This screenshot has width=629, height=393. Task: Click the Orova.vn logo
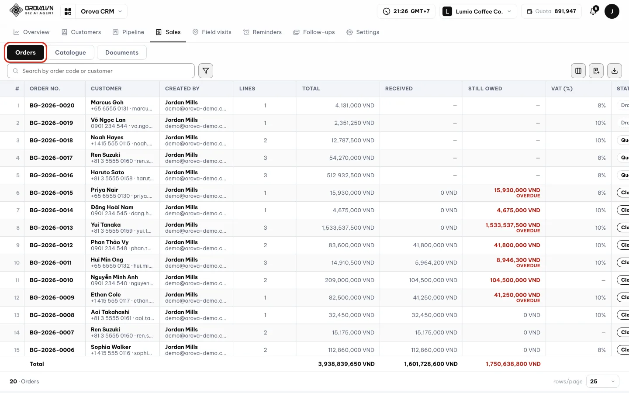point(31,10)
